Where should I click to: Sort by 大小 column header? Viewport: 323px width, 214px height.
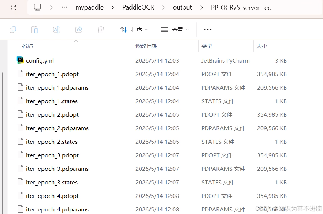point(261,46)
